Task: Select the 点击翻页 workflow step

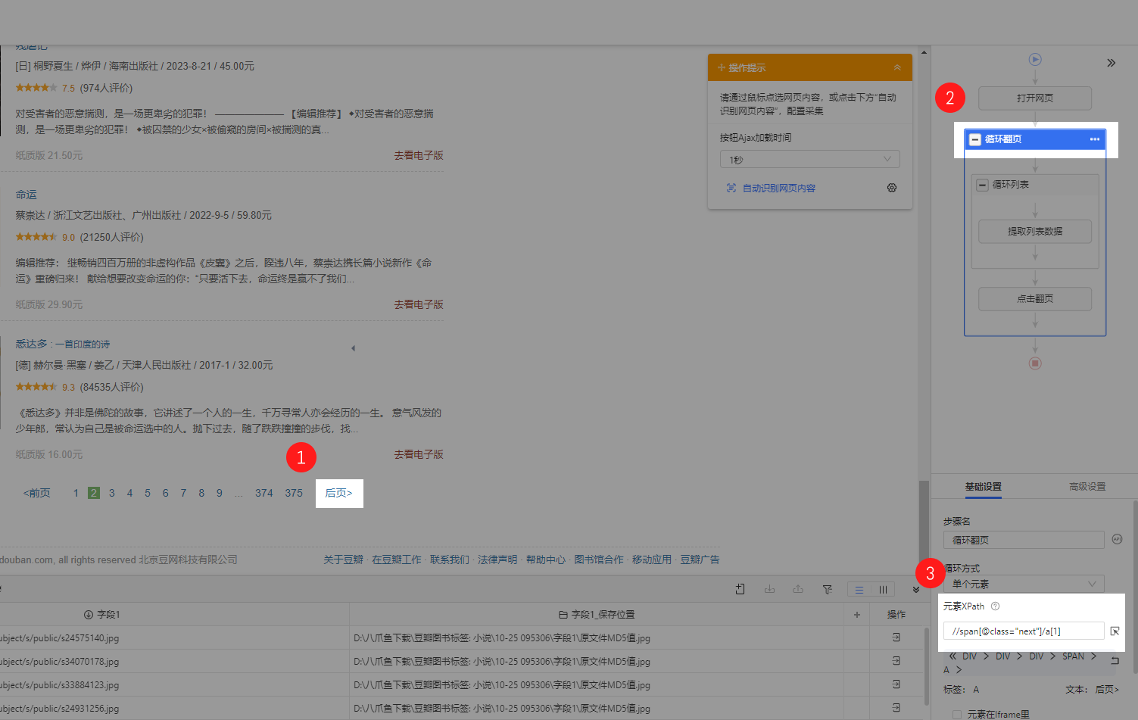Action: click(x=1035, y=299)
